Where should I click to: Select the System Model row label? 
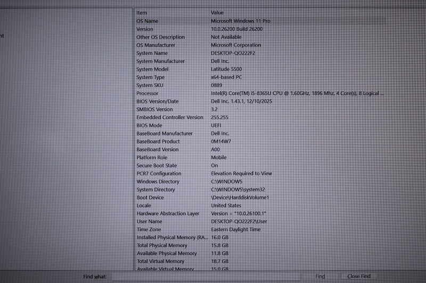coord(152,70)
